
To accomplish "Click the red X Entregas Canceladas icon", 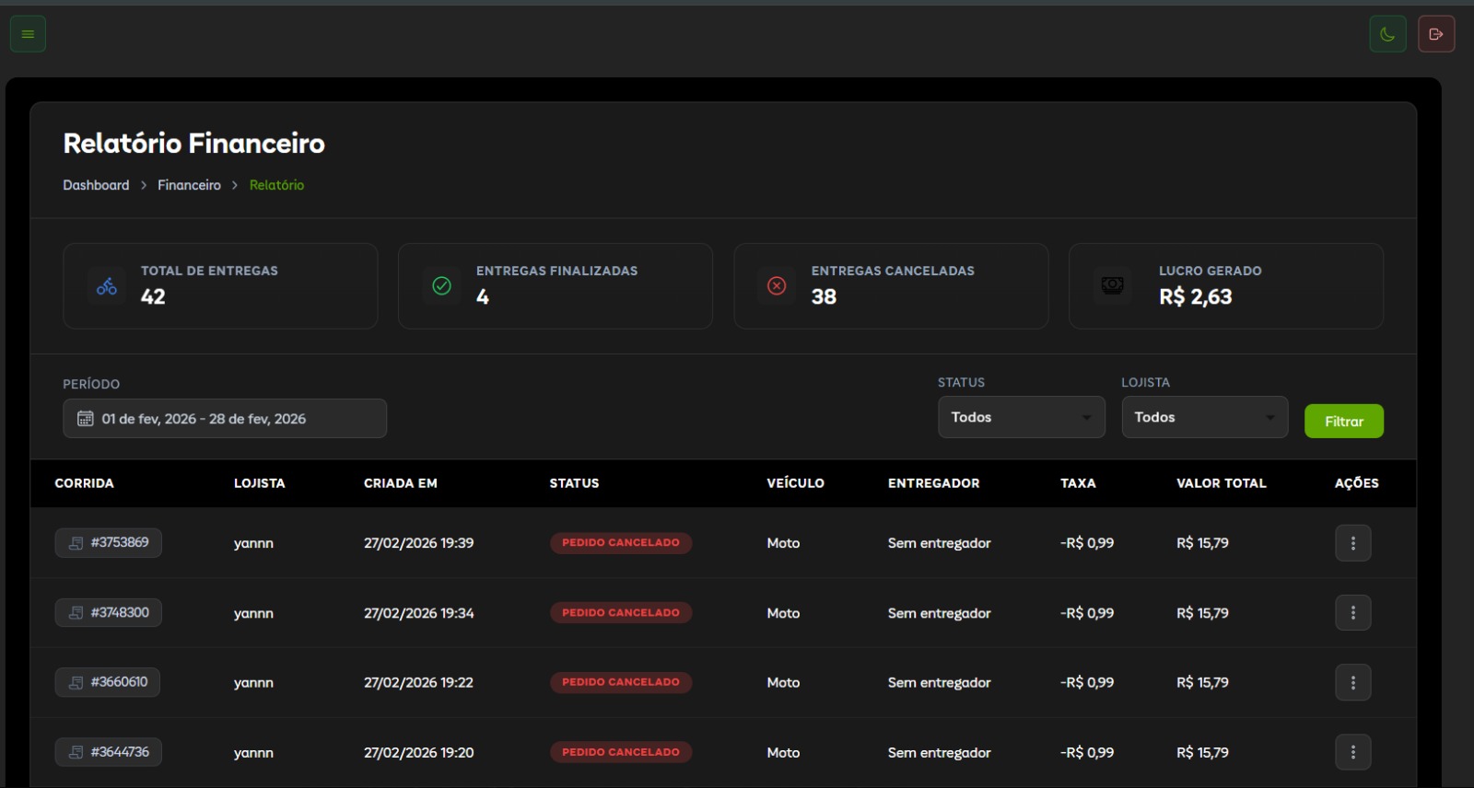I will point(777,286).
